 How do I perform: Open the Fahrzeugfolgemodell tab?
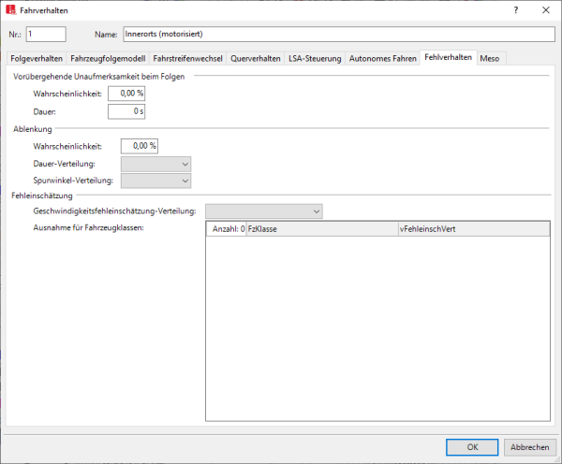pos(109,58)
